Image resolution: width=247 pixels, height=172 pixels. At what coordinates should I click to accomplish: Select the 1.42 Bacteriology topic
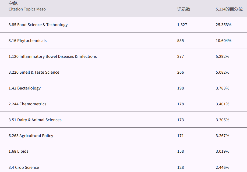click(24, 88)
